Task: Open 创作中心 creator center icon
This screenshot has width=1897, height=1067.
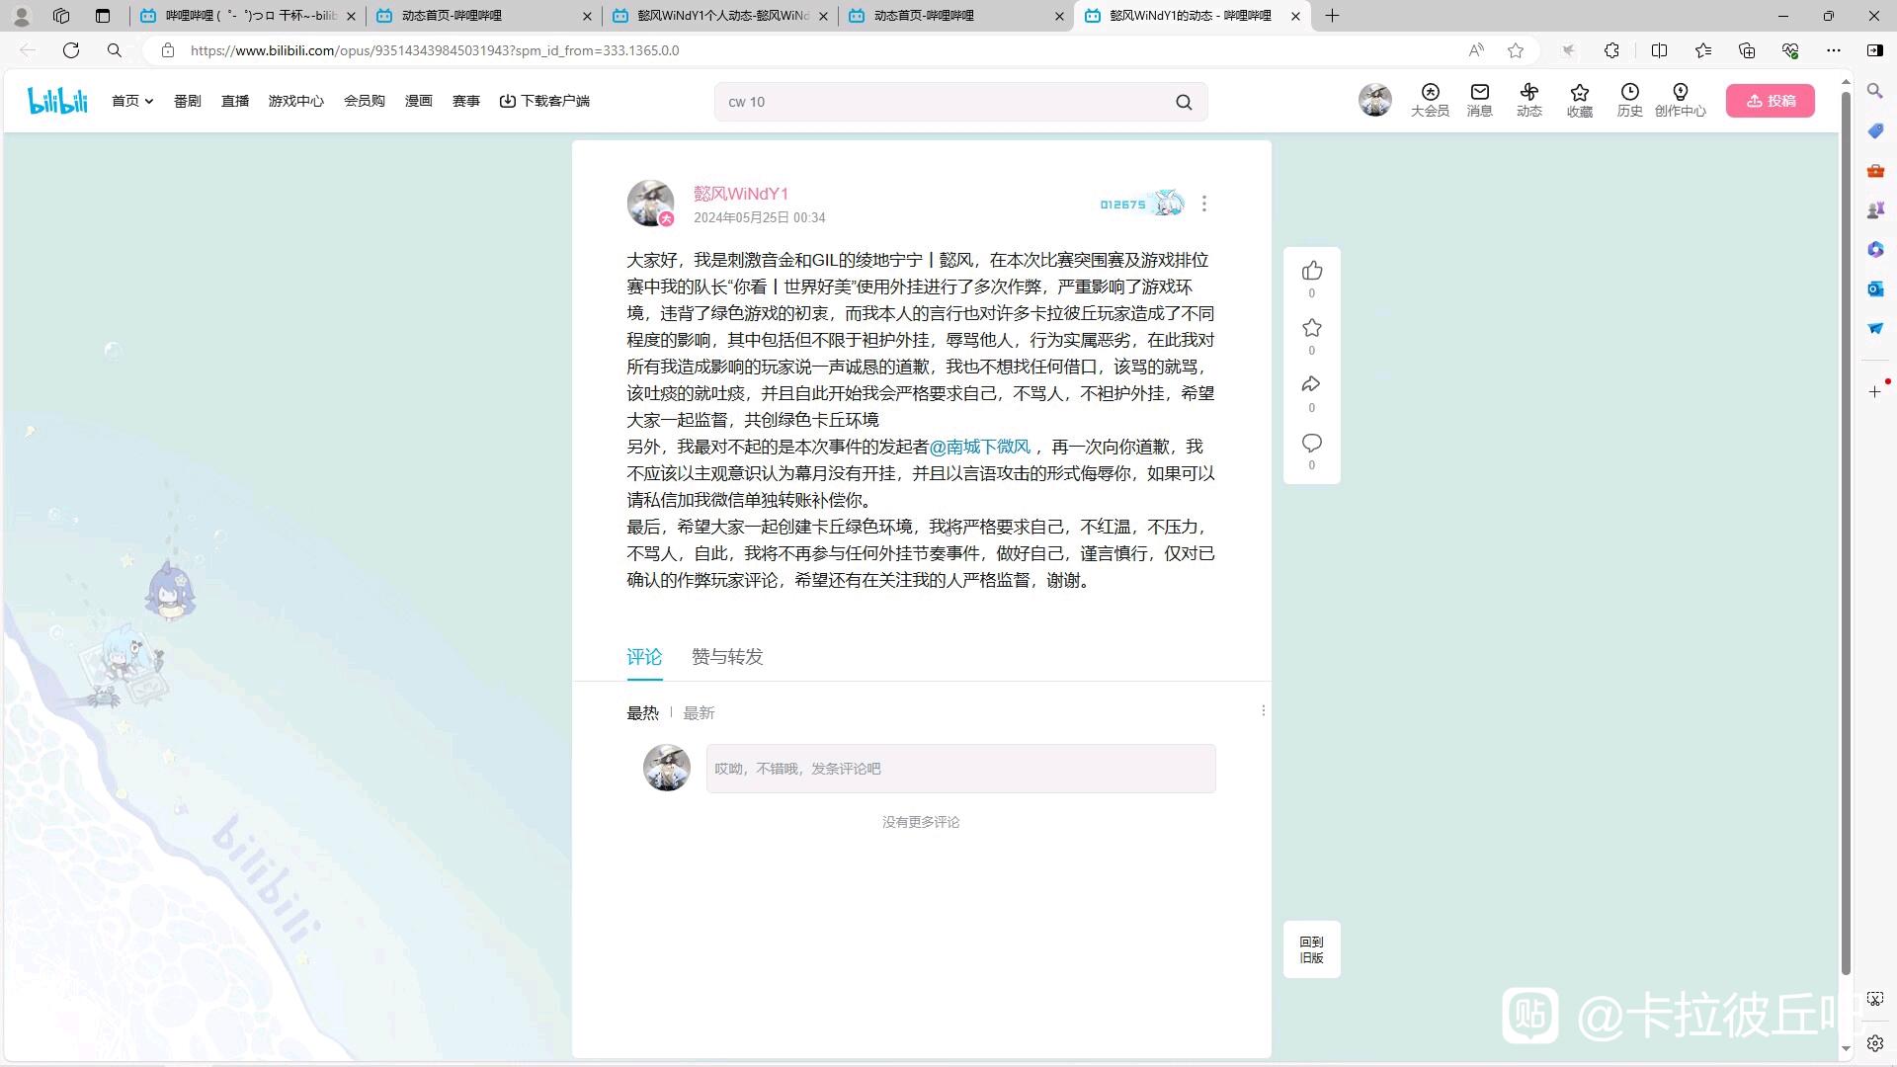Action: tap(1681, 100)
